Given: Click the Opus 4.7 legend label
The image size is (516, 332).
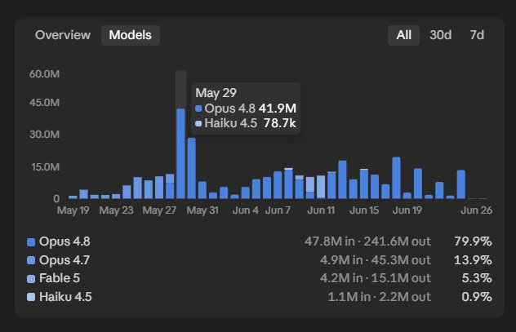Looking at the screenshot, I should click(x=64, y=260).
